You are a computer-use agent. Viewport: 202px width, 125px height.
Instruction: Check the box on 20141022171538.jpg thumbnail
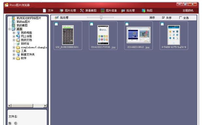[x=91, y=24]
